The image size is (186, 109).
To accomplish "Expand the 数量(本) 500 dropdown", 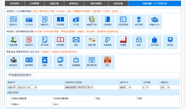I will point(165,87).
